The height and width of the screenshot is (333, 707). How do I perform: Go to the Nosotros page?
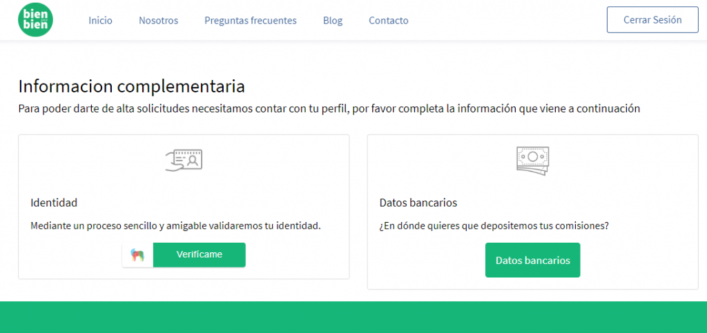point(158,20)
